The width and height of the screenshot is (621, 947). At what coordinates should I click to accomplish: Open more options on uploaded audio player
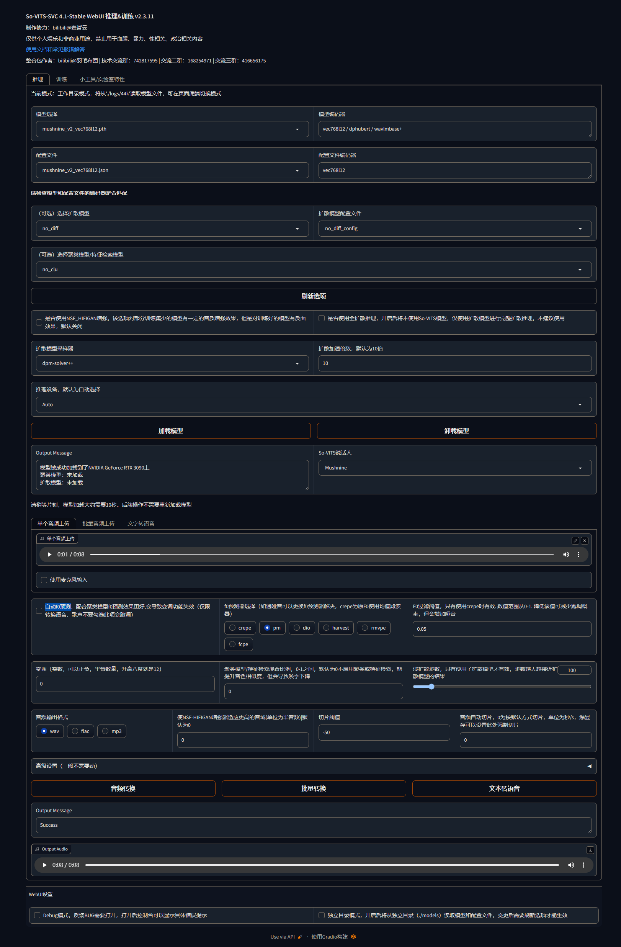[x=578, y=554]
